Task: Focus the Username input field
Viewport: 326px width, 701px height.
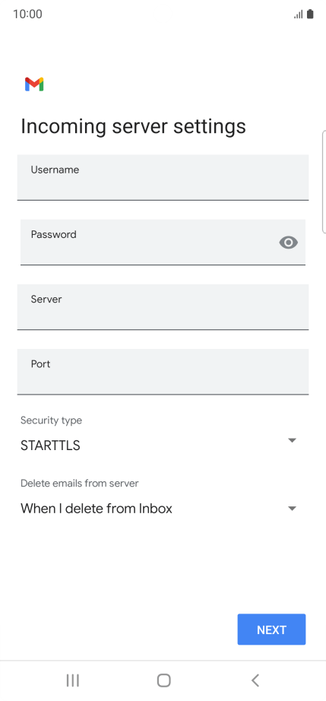Action: pyautogui.click(x=163, y=177)
